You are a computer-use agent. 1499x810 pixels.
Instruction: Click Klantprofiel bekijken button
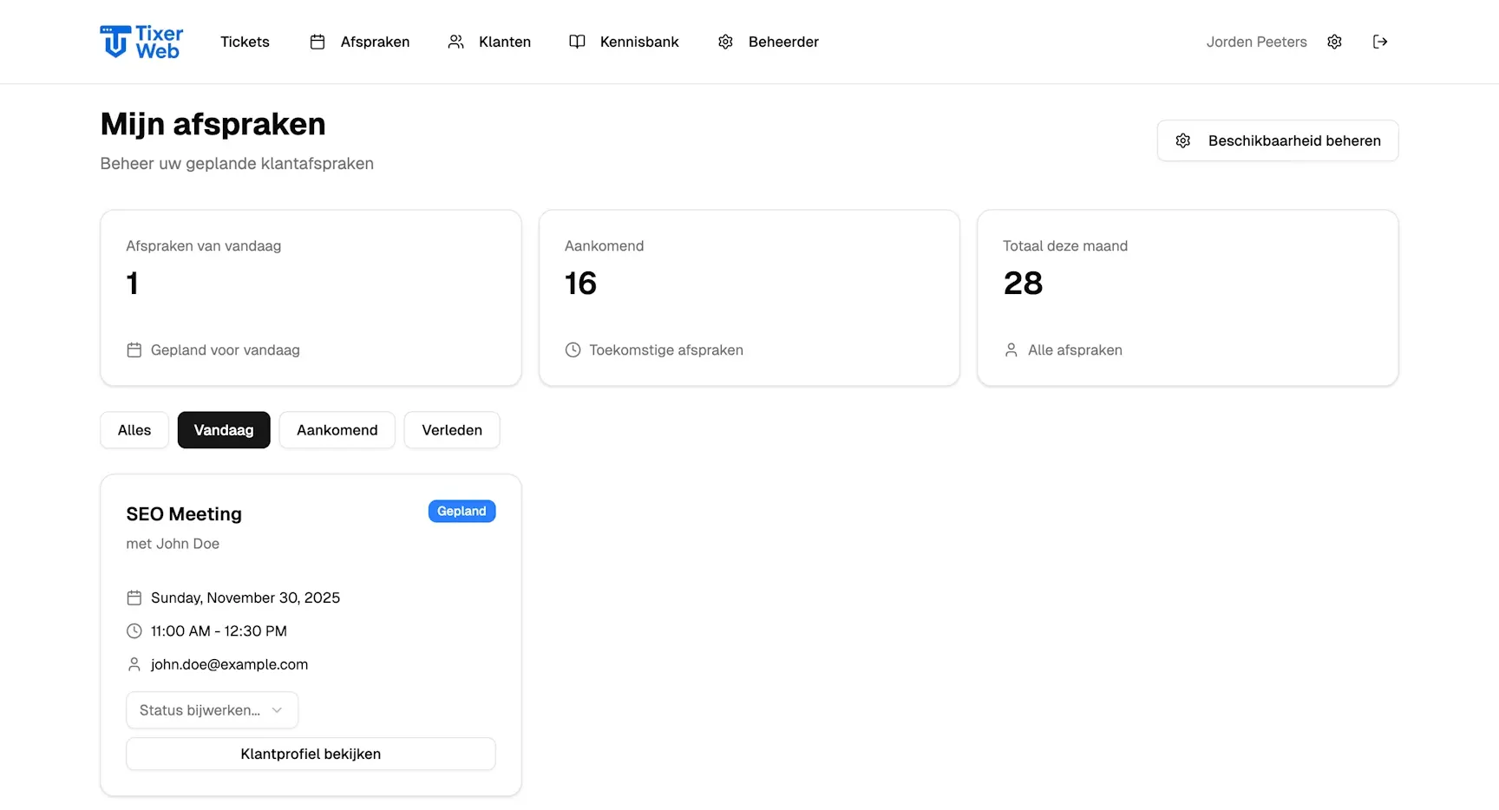click(311, 754)
